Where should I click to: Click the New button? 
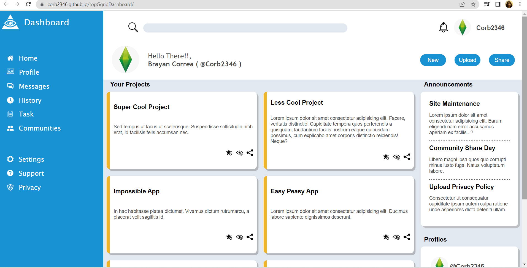click(433, 60)
